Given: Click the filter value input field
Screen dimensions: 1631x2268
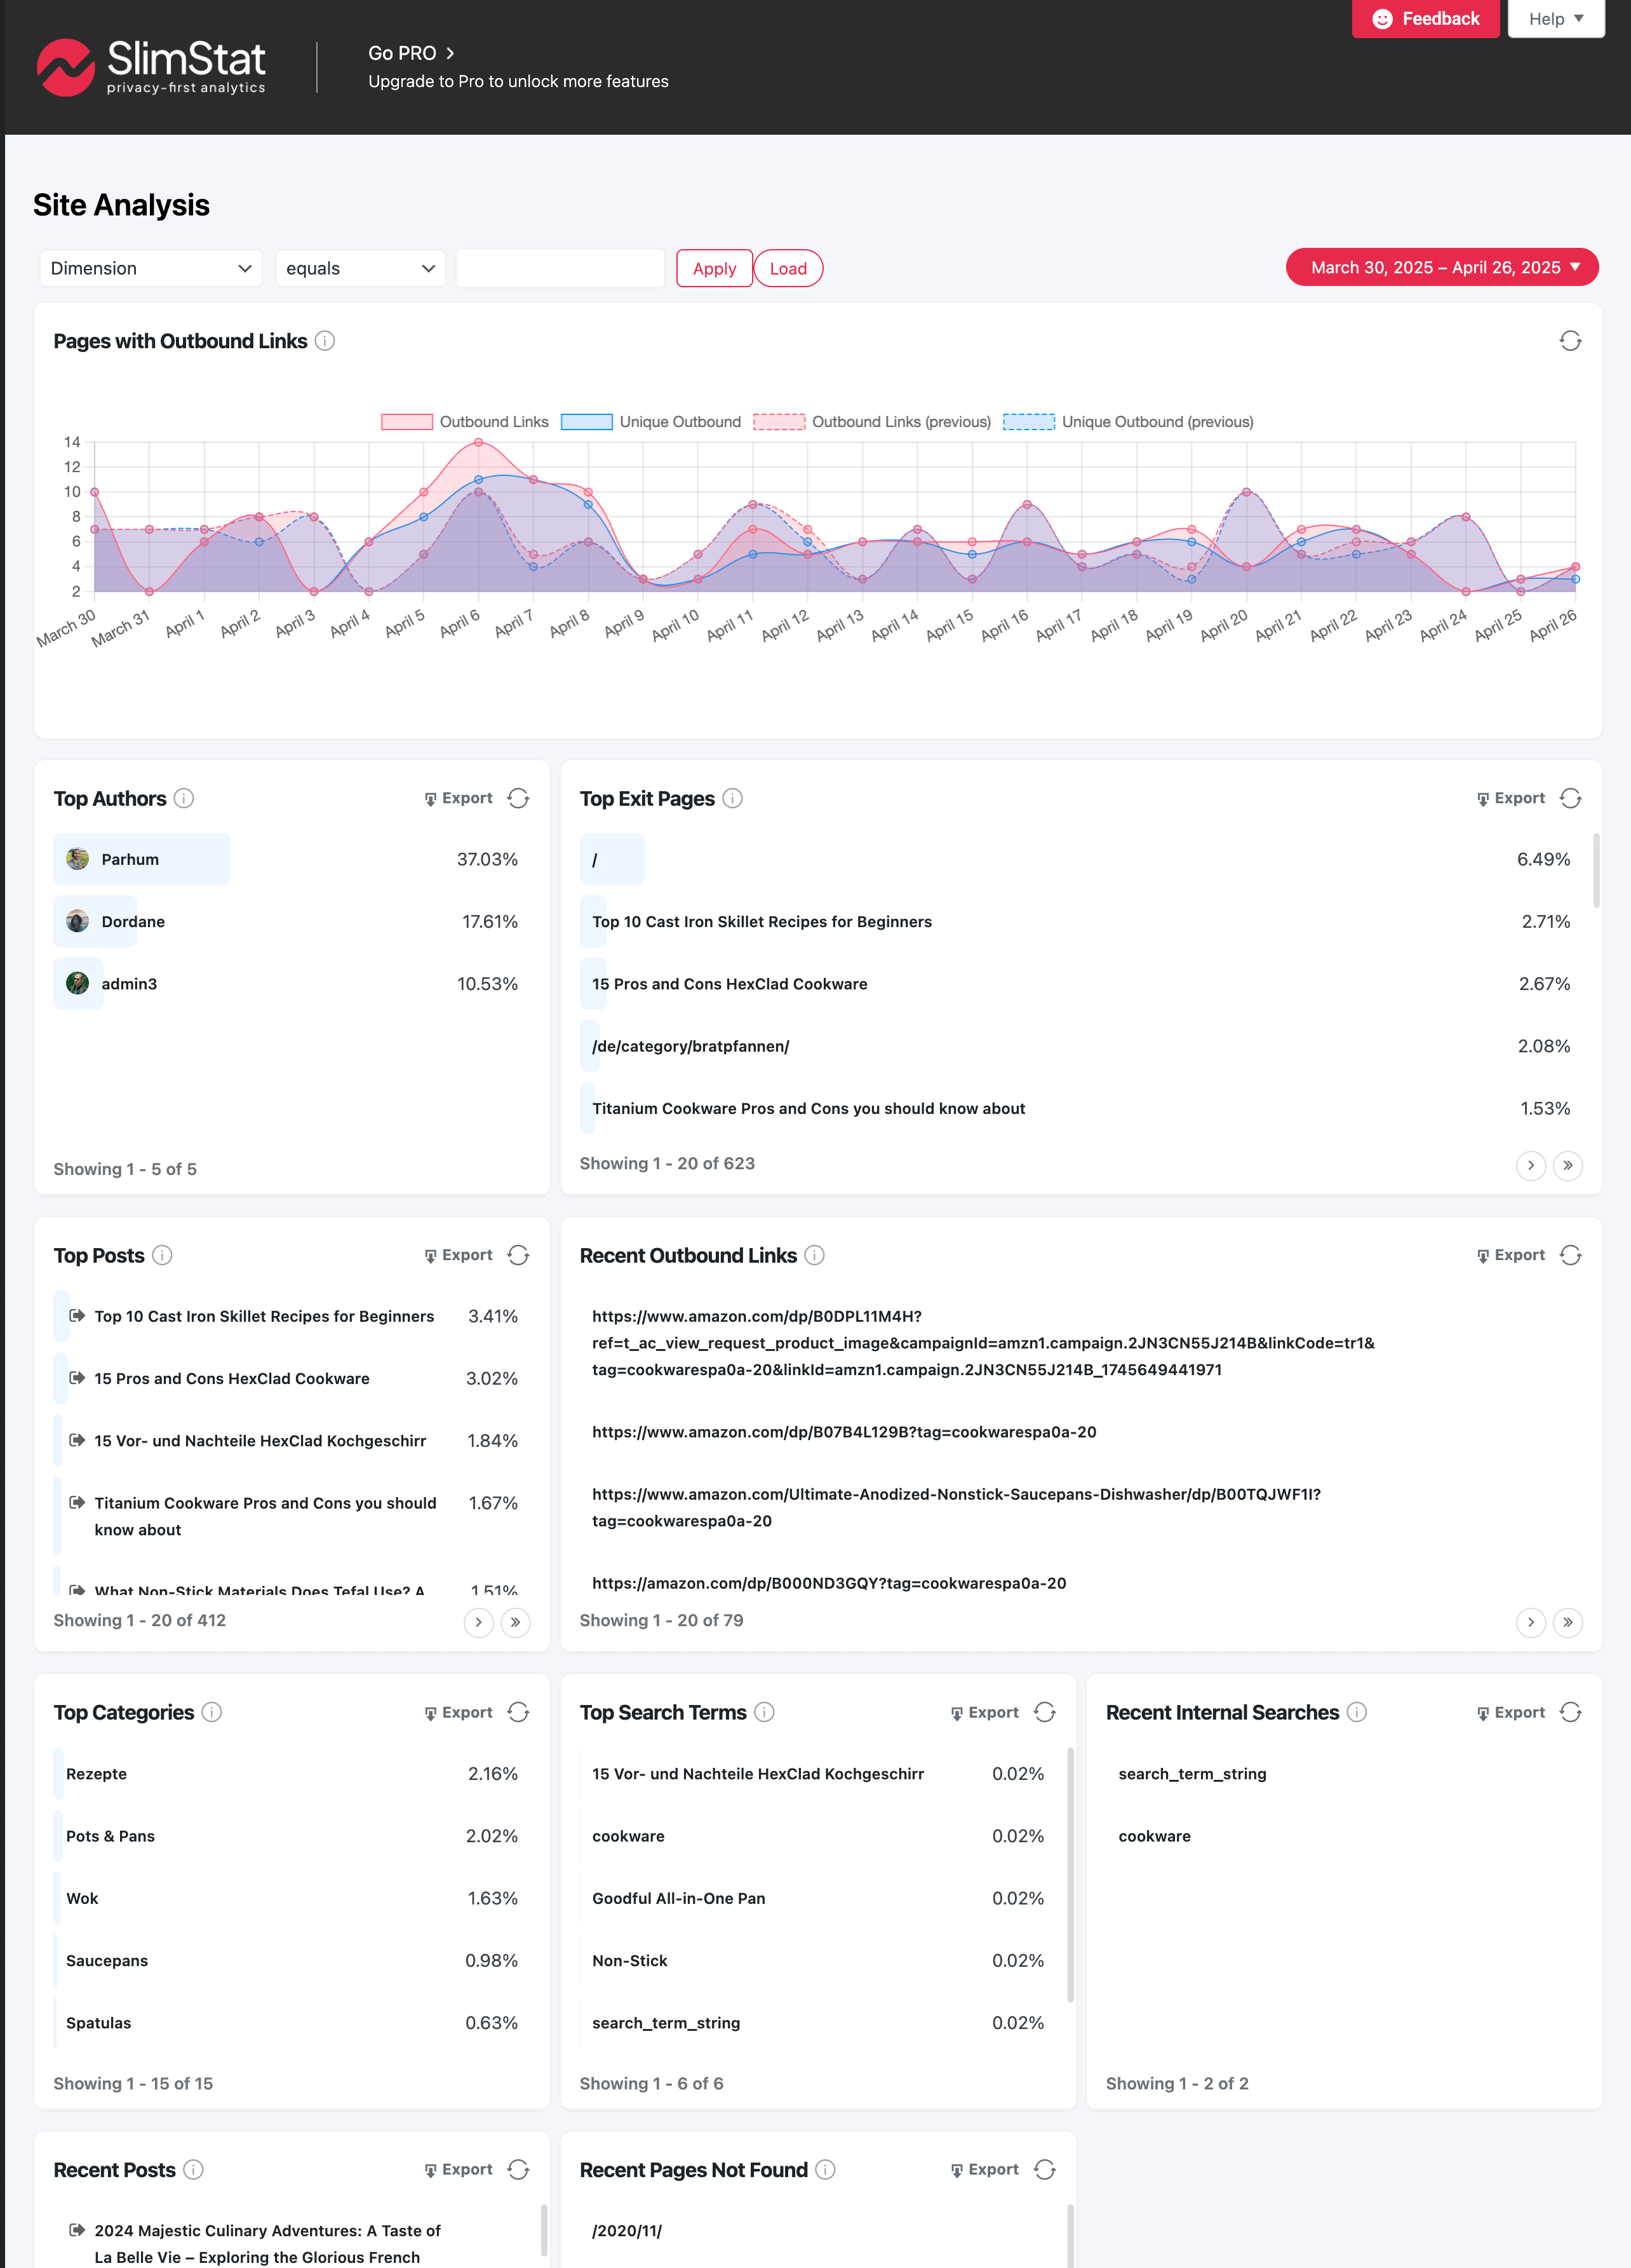Looking at the screenshot, I should click(560, 268).
